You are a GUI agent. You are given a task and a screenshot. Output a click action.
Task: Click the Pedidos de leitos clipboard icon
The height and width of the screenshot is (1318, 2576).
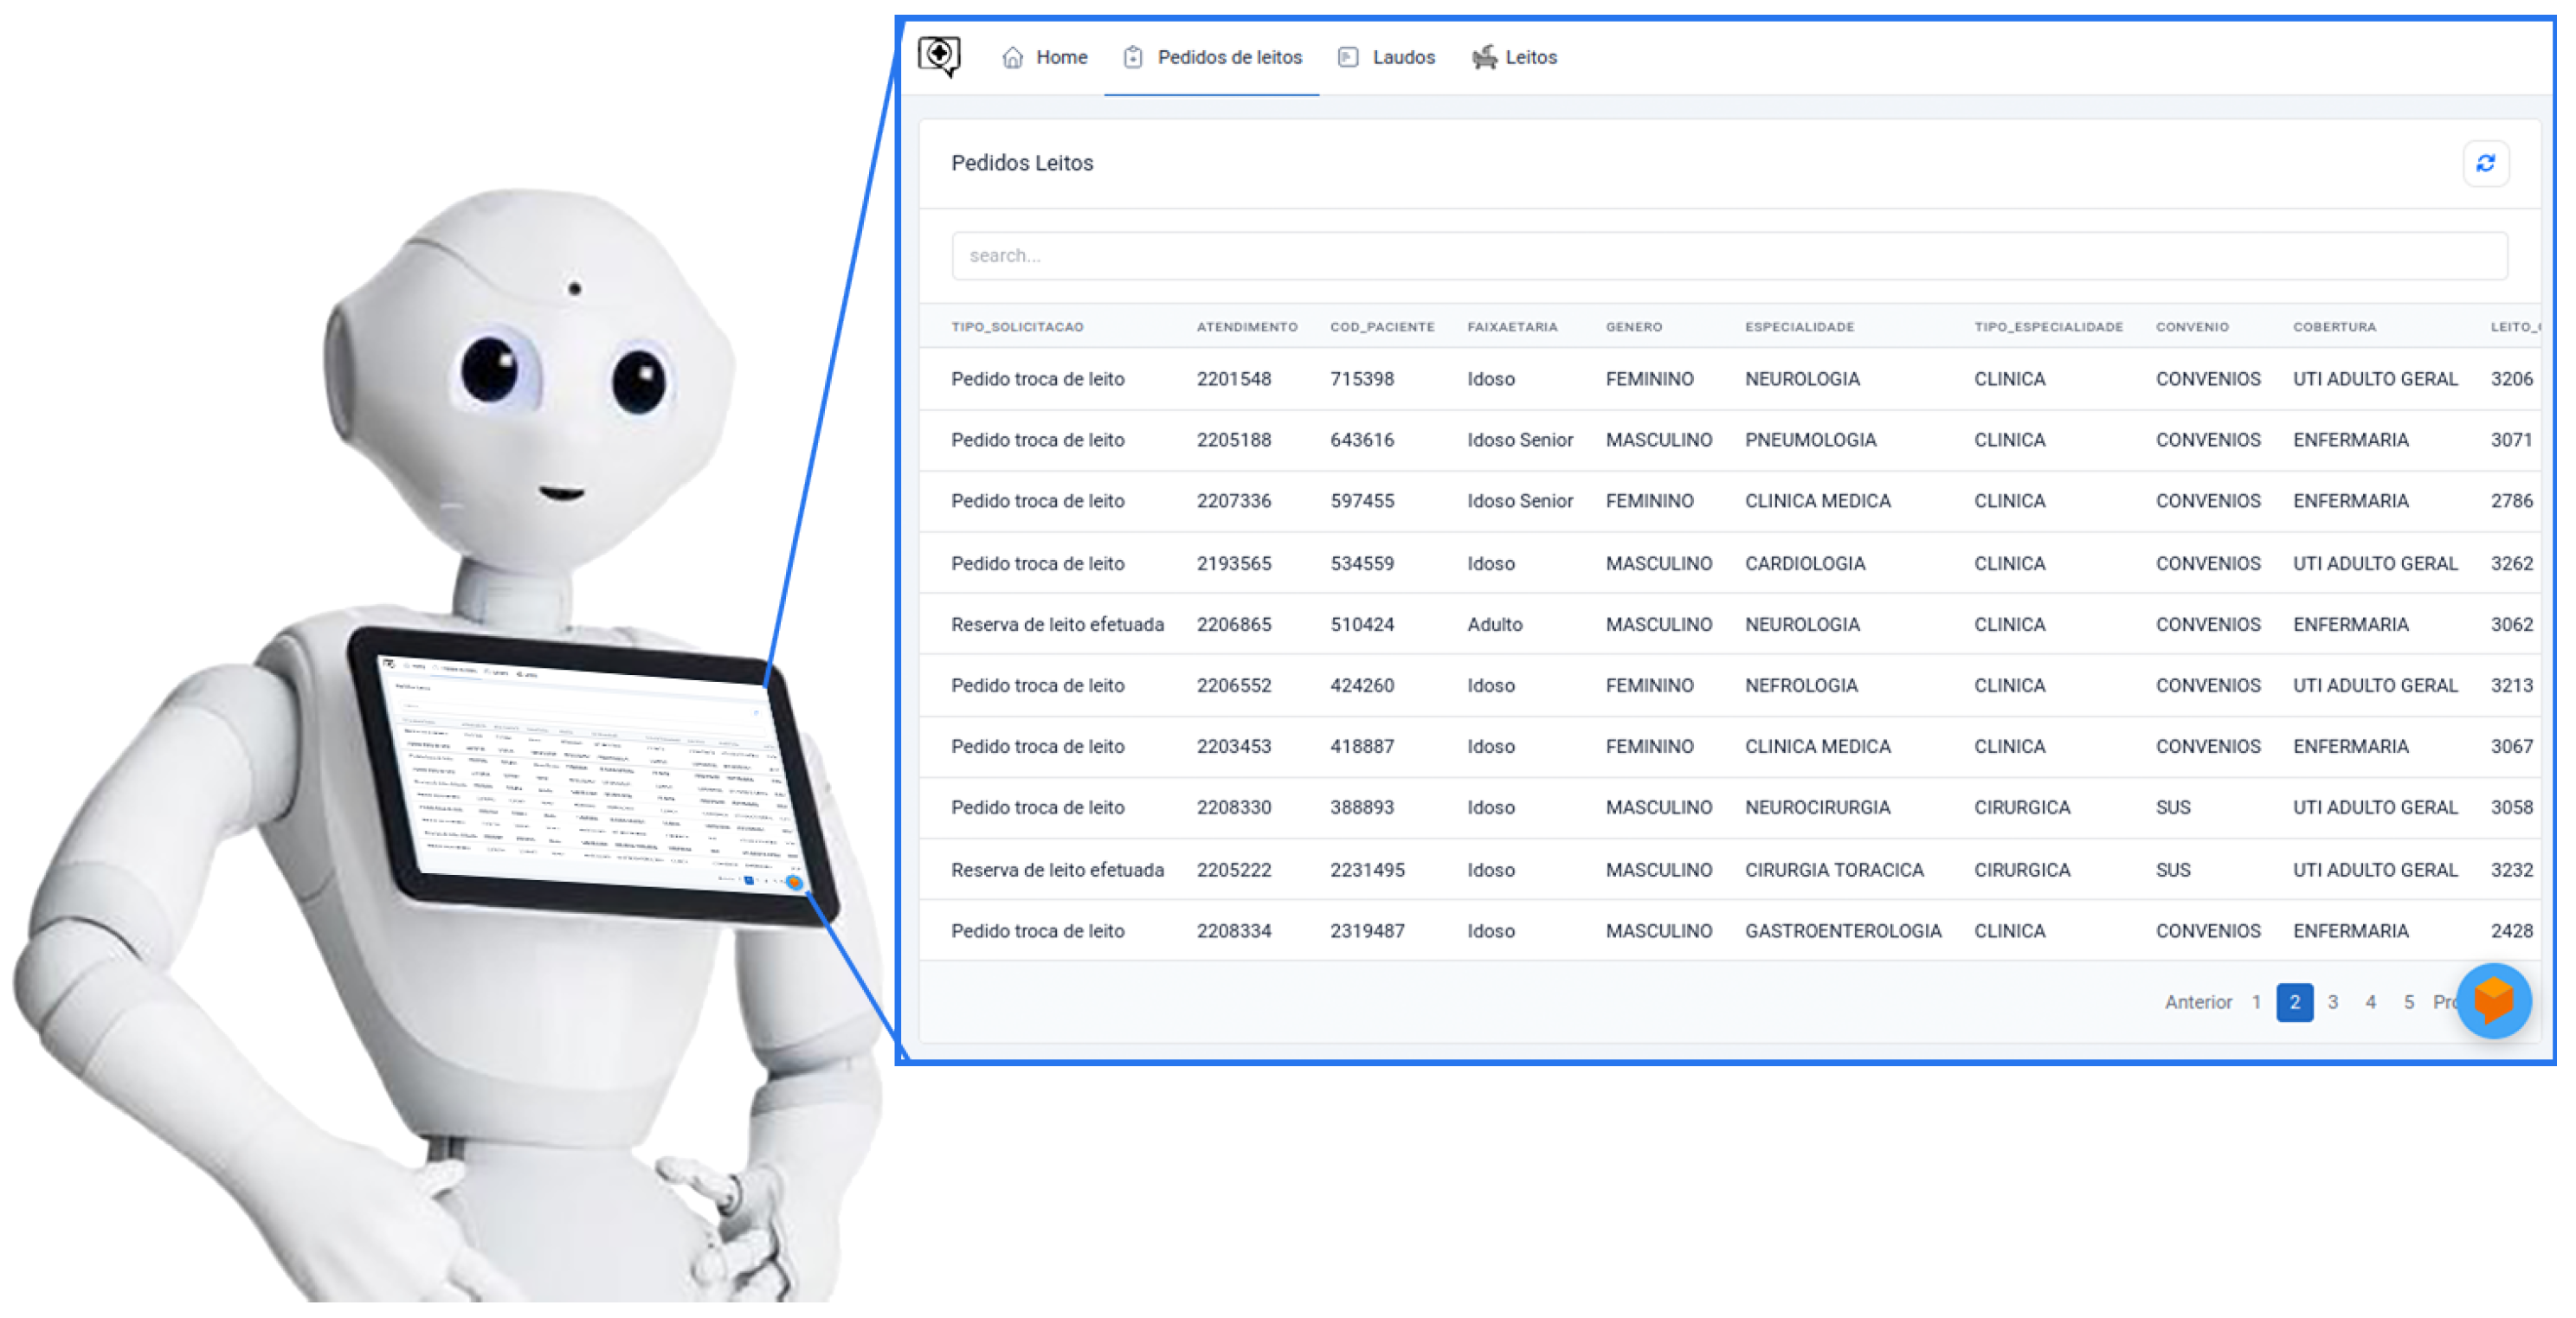(1132, 57)
